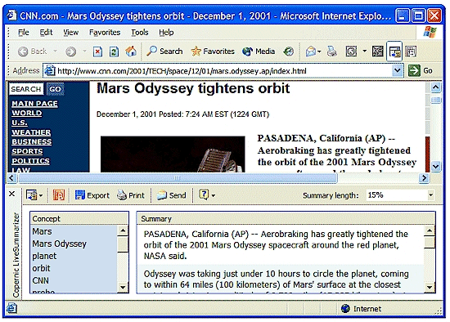Open the Media toolbar button
450x322 pixels.
pos(259,51)
